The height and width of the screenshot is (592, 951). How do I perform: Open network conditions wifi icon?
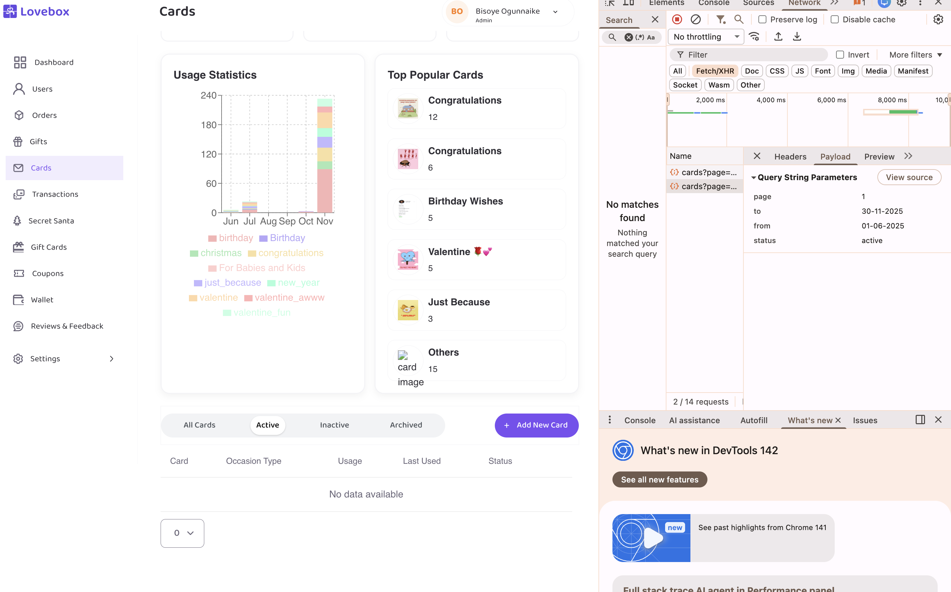coord(754,37)
